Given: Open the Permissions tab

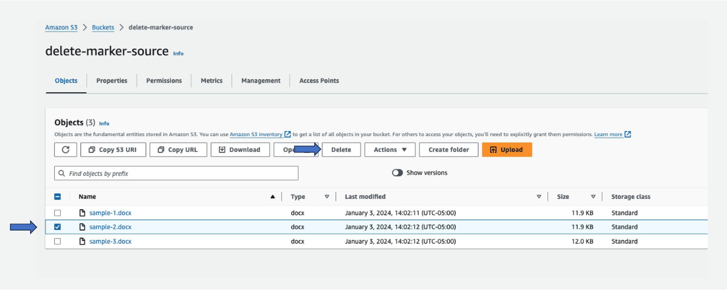Looking at the screenshot, I should [164, 81].
